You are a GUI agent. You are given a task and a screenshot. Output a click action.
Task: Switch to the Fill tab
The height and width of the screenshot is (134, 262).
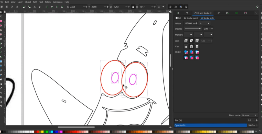coord(178,18)
